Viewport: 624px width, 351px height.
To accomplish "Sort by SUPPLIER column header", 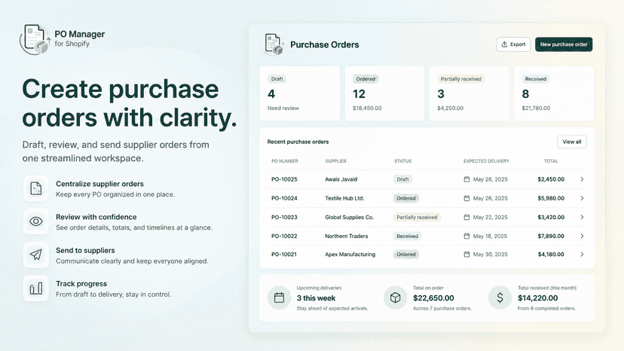I will tap(335, 161).
